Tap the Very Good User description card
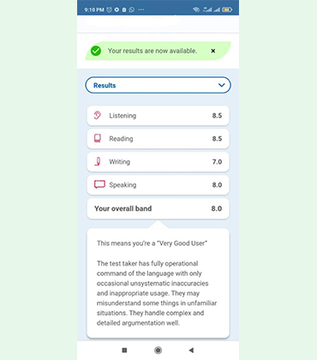The image size is (317, 360). (x=158, y=283)
